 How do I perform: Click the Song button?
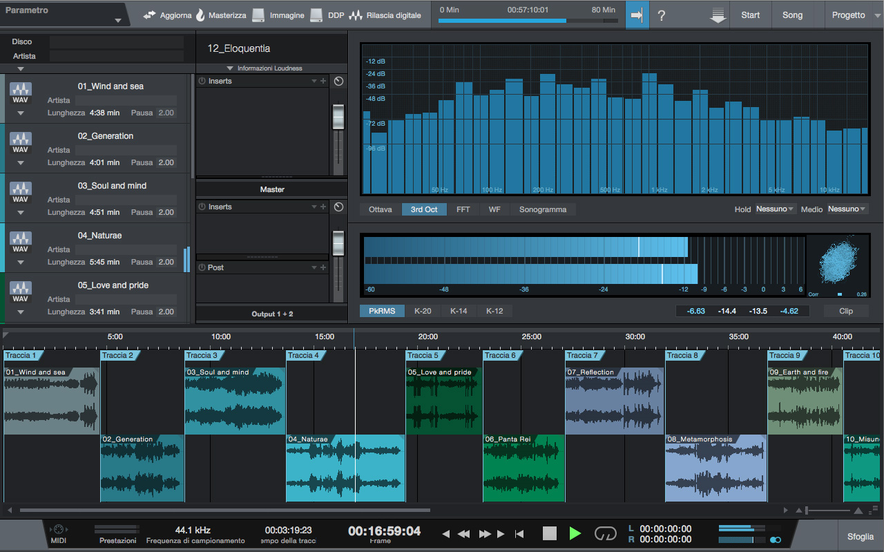point(792,15)
